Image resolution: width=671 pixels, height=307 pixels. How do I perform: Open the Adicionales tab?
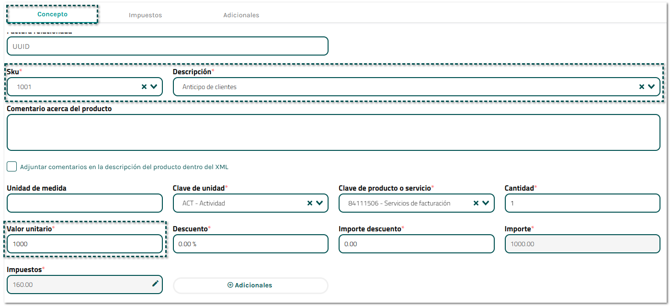[x=241, y=15]
